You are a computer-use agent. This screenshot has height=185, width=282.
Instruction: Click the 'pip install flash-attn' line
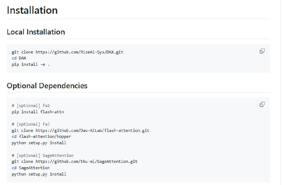pyautogui.click(x=38, y=112)
